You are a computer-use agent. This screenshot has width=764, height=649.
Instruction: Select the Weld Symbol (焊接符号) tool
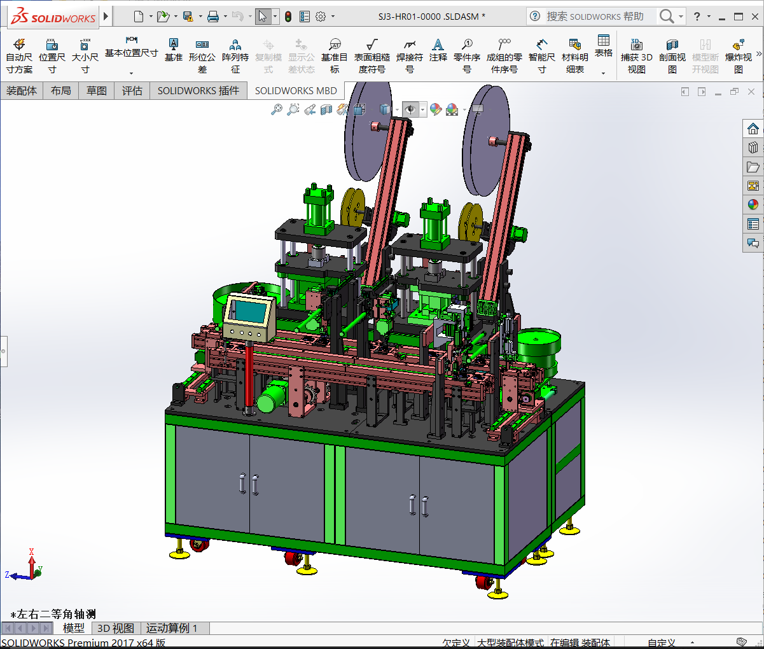point(410,56)
